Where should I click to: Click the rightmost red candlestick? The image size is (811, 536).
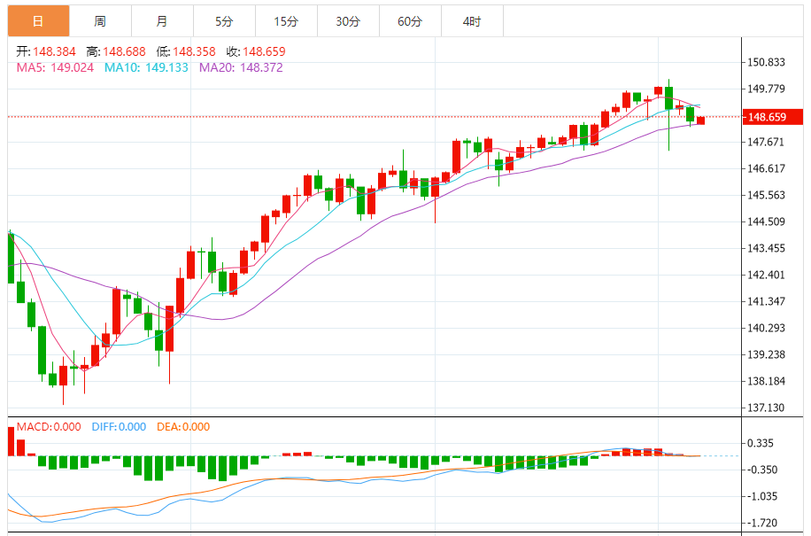coord(700,120)
